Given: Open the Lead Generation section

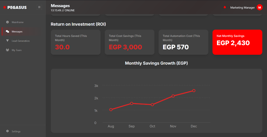Looking at the screenshot, I should click(x=21, y=41).
